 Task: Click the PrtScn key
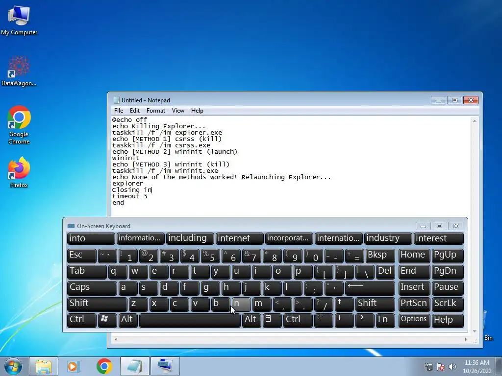414,304
